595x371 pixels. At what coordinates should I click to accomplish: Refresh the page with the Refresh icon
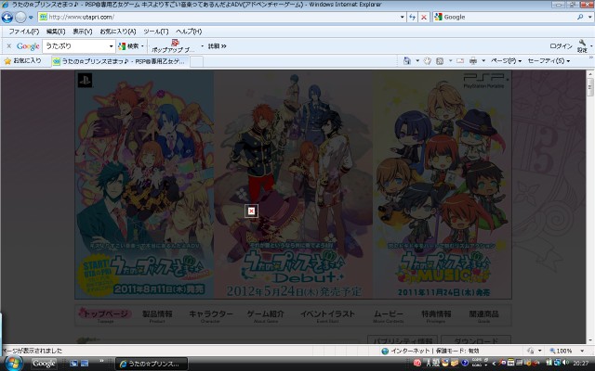pyautogui.click(x=412, y=17)
